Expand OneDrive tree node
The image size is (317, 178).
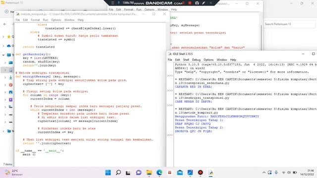pos(3,46)
